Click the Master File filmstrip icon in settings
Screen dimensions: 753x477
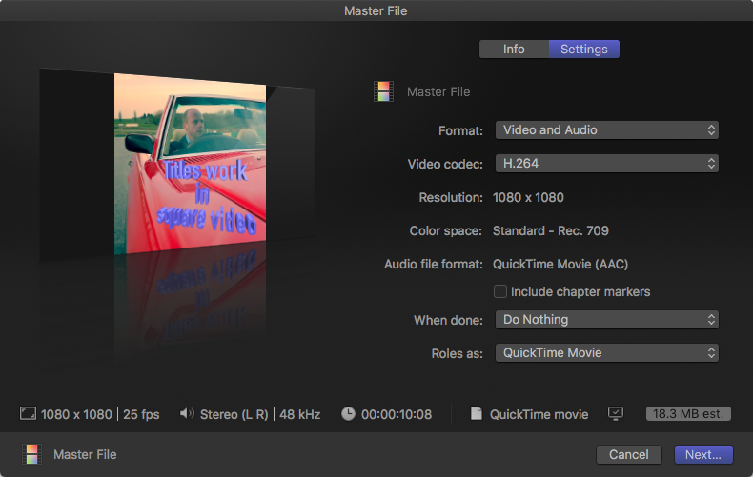pos(384,91)
